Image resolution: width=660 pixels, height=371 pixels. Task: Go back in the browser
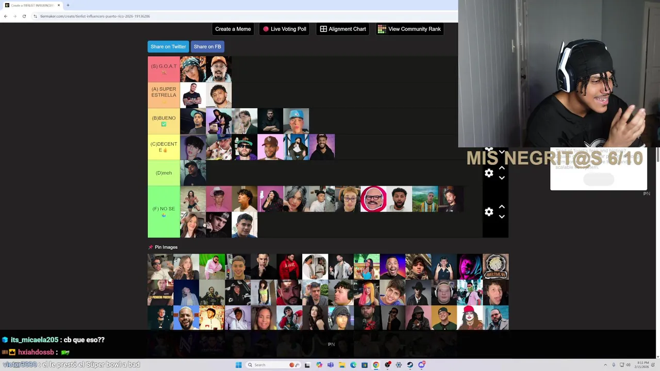(5, 16)
